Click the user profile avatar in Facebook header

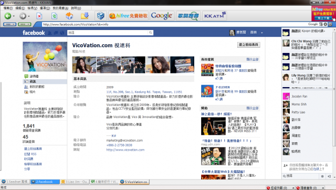coord(232,33)
